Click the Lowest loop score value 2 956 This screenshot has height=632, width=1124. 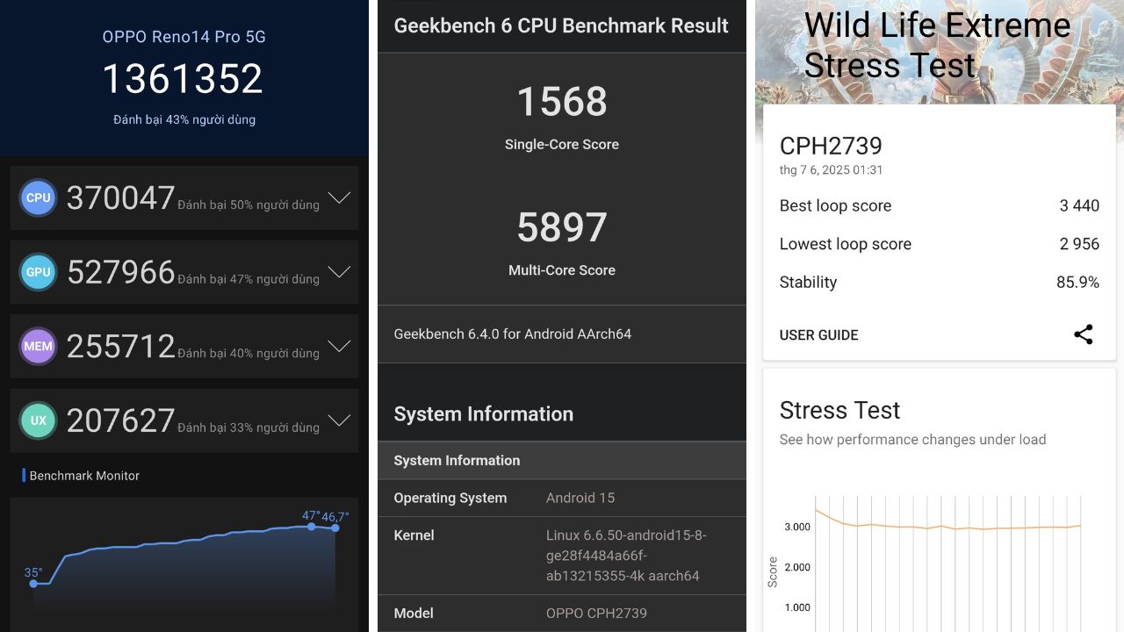click(x=1079, y=244)
